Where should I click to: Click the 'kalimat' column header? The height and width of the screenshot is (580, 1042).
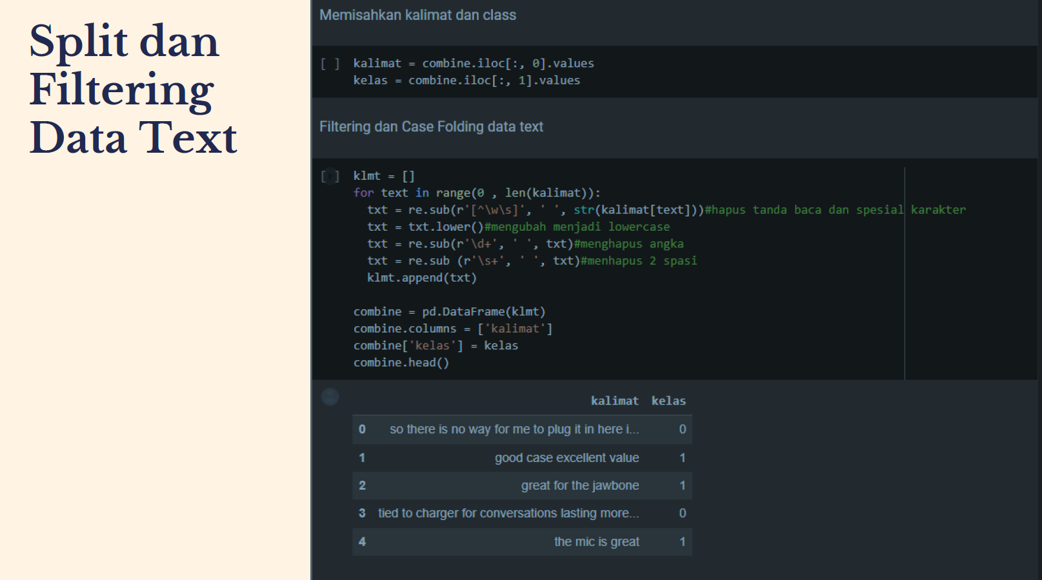(x=614, y=401)
